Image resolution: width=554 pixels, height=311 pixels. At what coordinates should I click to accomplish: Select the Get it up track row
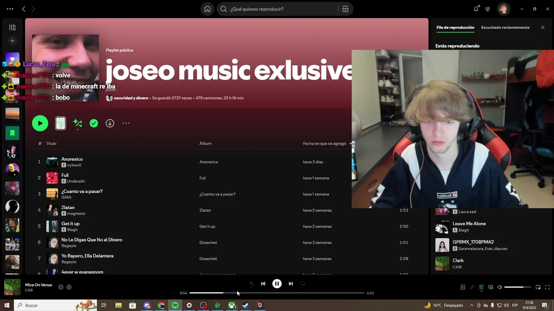point(227,226)
